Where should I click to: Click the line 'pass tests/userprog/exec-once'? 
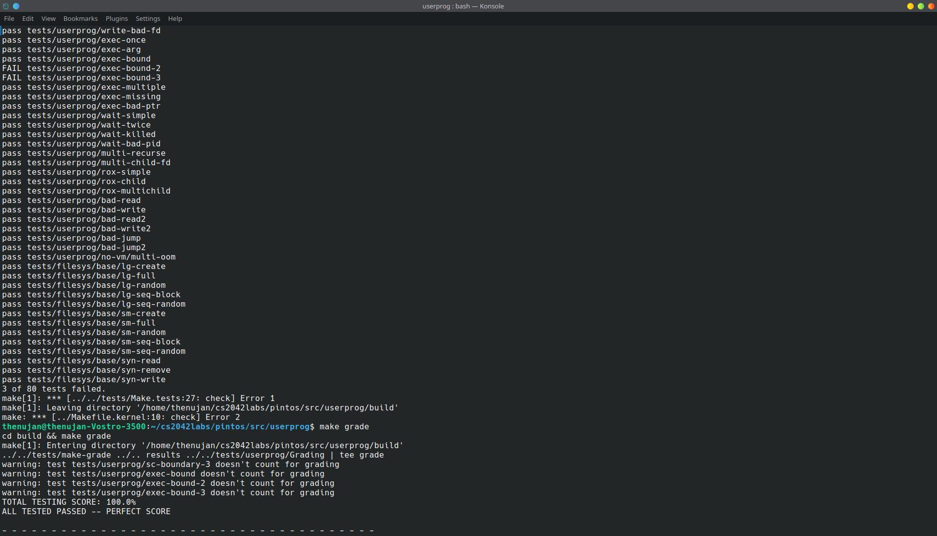(74, 40)
